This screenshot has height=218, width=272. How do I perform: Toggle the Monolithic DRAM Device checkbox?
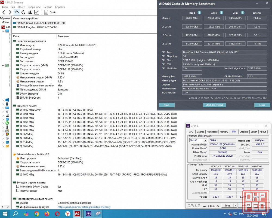(x=18, y=187)
